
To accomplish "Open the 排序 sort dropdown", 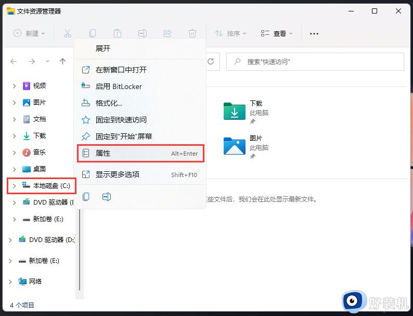I will [x=231, y=33].
